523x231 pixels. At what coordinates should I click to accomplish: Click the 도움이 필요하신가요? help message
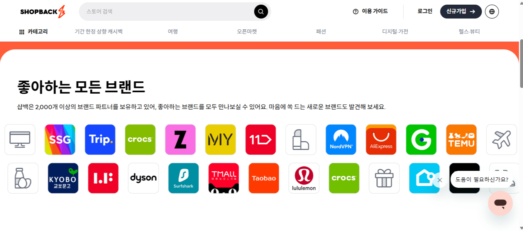coord(482,180)
